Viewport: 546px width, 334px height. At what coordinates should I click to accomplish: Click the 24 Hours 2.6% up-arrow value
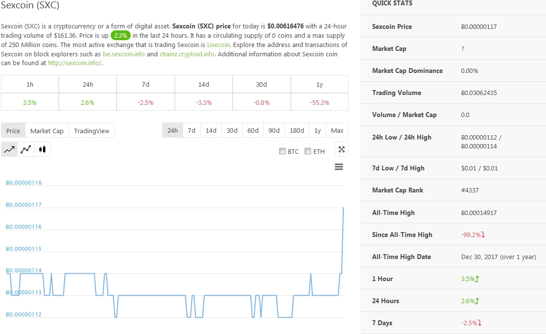click(x=470, y=301)
